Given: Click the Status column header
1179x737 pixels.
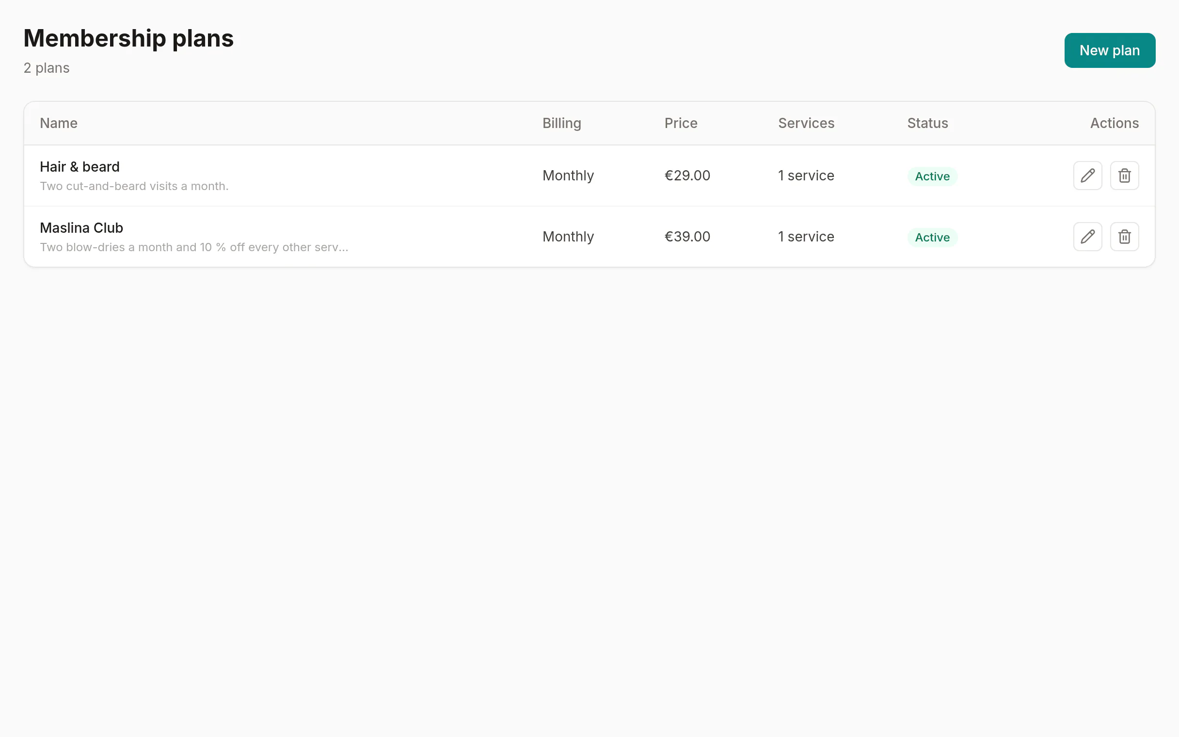Looking at the screenshot, I should (927, 123).
